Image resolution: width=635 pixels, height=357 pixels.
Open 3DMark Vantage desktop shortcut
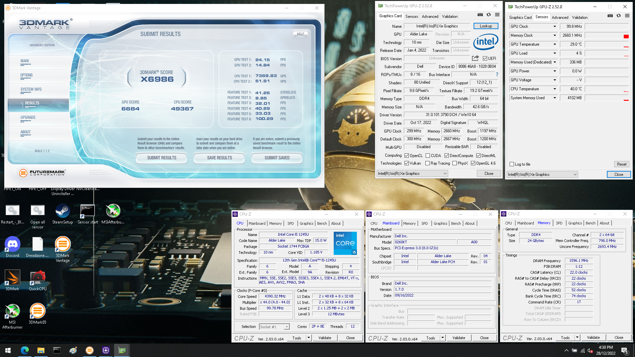pyautogui.click(x=63, y=250)
